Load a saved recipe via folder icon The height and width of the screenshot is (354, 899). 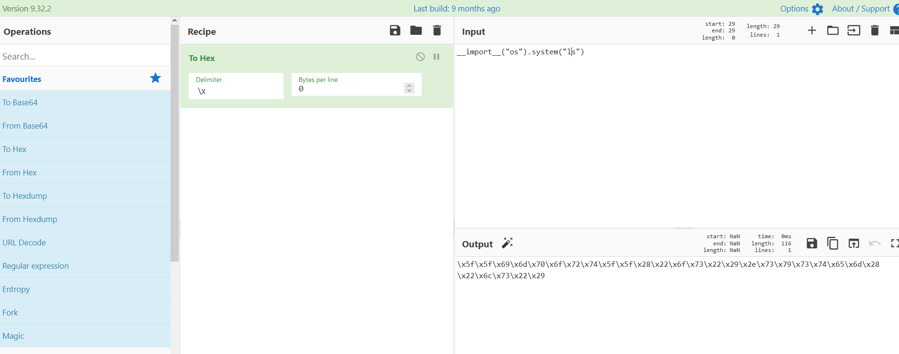[x=416, y=30]
